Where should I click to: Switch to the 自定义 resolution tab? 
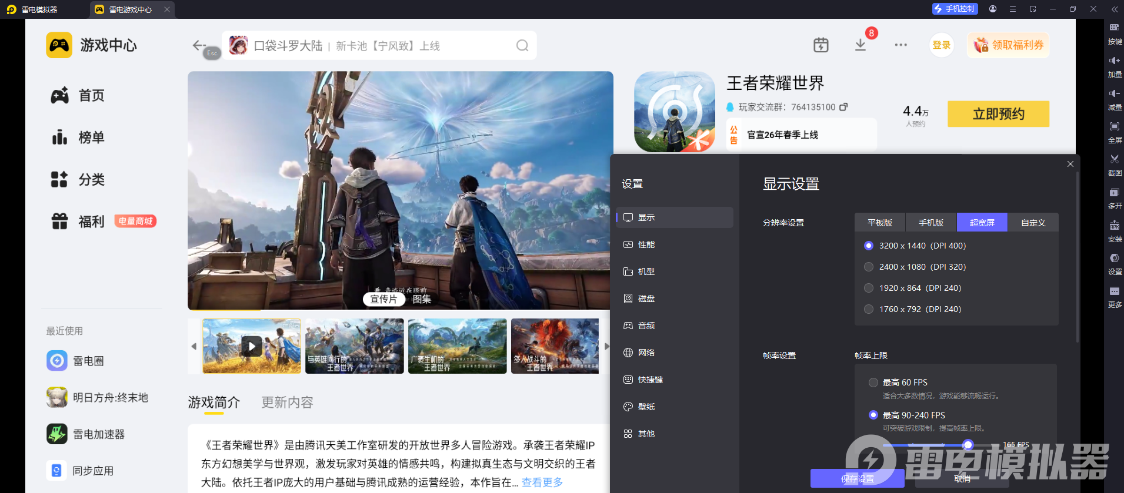point(1033,223)
